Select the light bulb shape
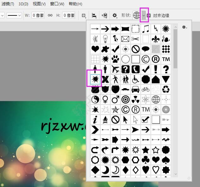Screen dimensions: 200x187 [x=105, y=39]
